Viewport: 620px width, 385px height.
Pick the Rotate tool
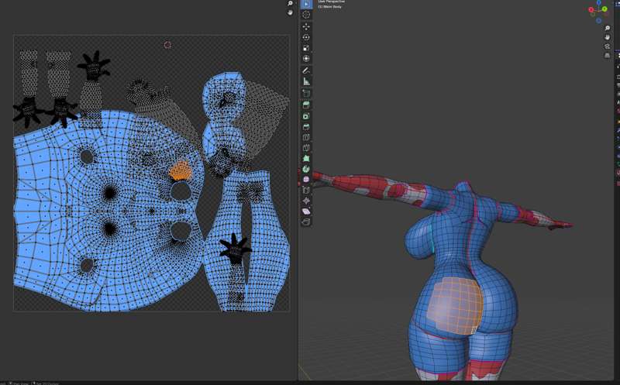(x=306, y=37)
